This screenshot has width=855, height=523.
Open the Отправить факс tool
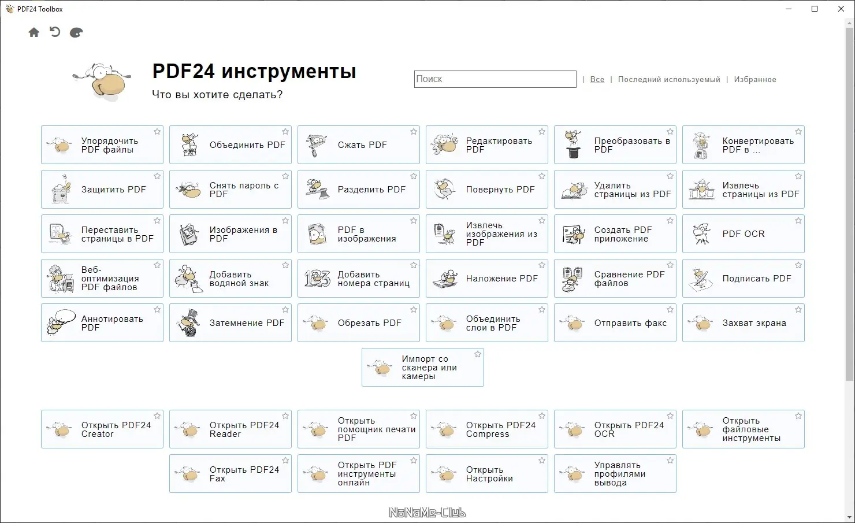coord(615,323)
